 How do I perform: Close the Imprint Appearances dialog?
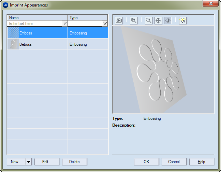point(210,3)
